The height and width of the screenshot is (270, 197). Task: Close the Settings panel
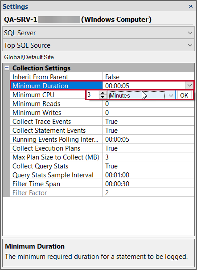click(x=191, y=6)
